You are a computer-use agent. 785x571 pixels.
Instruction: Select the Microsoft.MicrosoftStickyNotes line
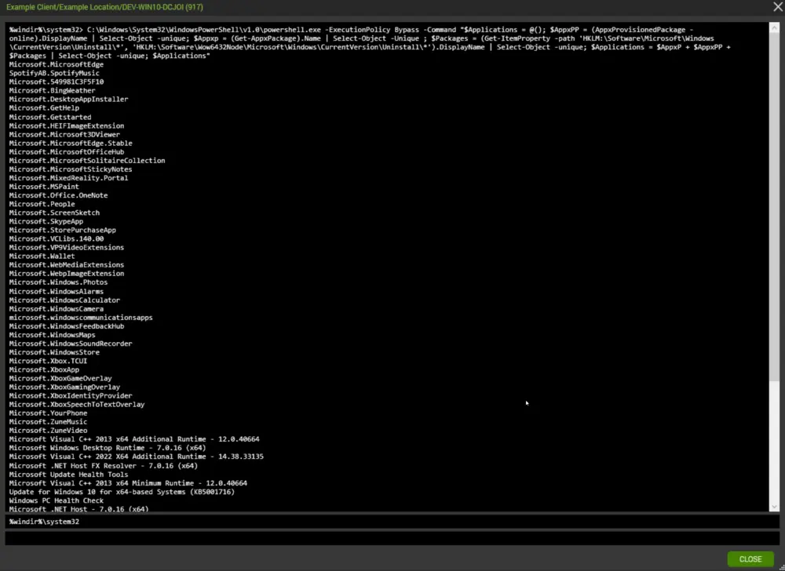pyautogui.click(x=71, y=169)
